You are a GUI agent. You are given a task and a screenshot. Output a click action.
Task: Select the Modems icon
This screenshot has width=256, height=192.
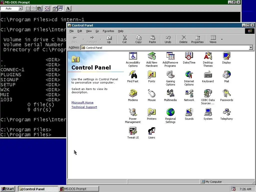[133, 95]
